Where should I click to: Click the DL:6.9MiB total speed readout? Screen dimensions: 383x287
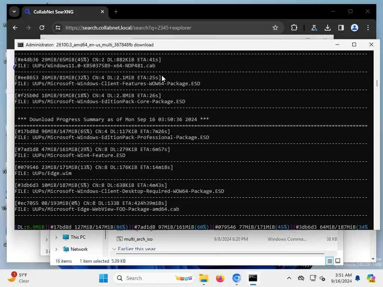tap(31, 227)
